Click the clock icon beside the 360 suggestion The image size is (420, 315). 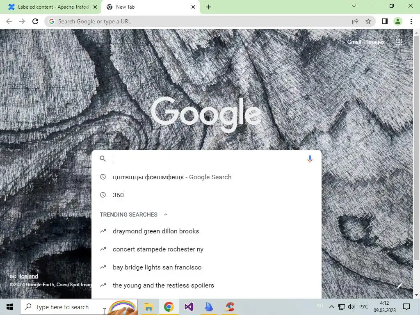point(103,195)
